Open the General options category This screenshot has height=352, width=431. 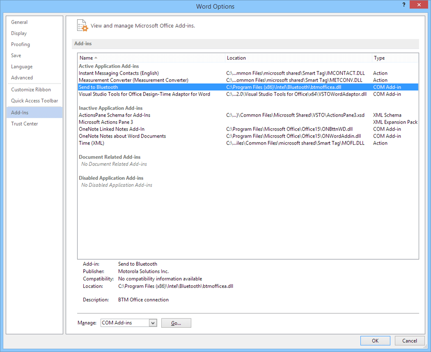pyautogui.click(x=19, y=22)
